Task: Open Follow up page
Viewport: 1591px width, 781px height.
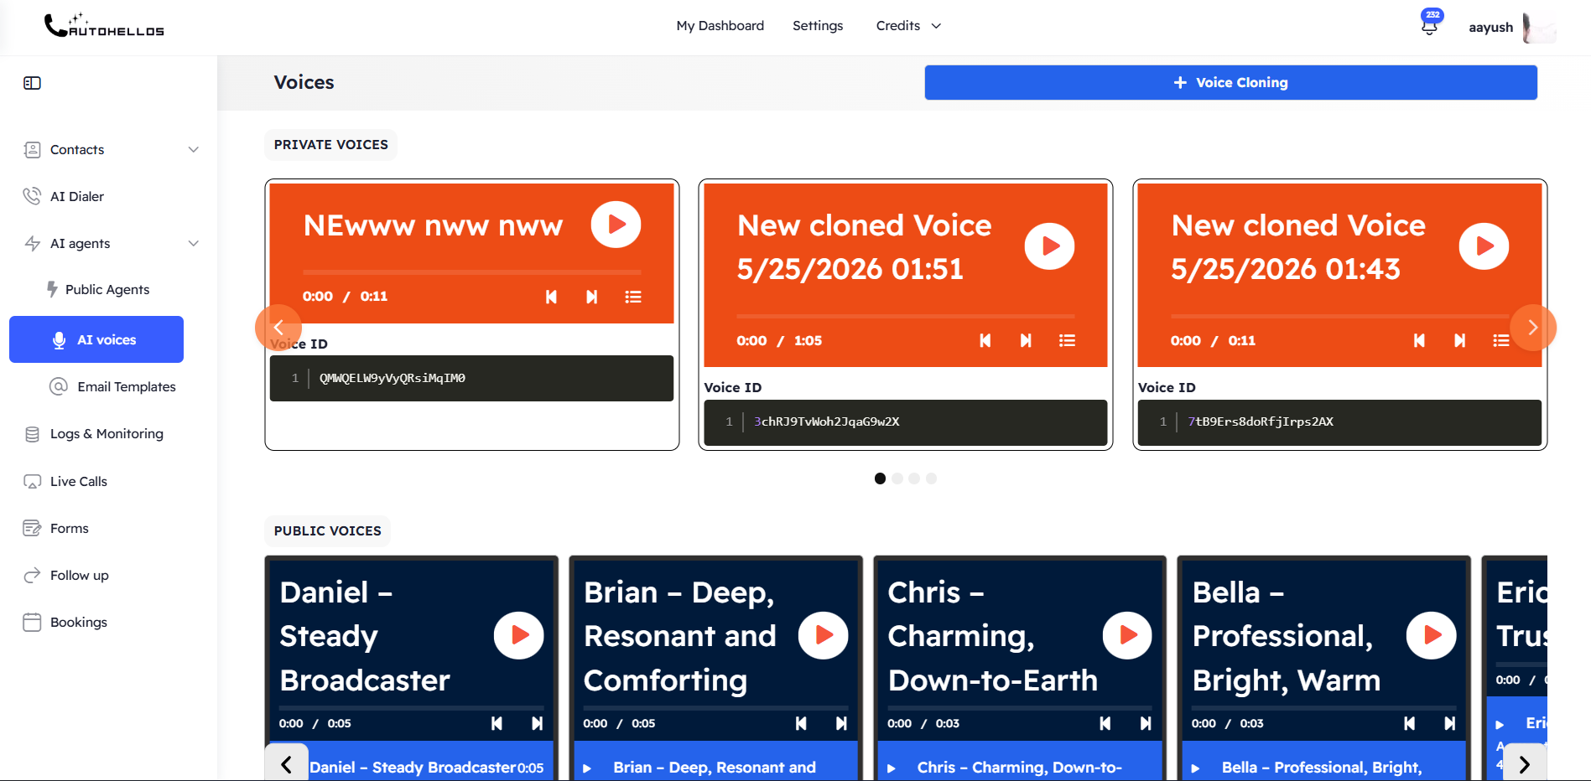Action: tap(79, 575)
